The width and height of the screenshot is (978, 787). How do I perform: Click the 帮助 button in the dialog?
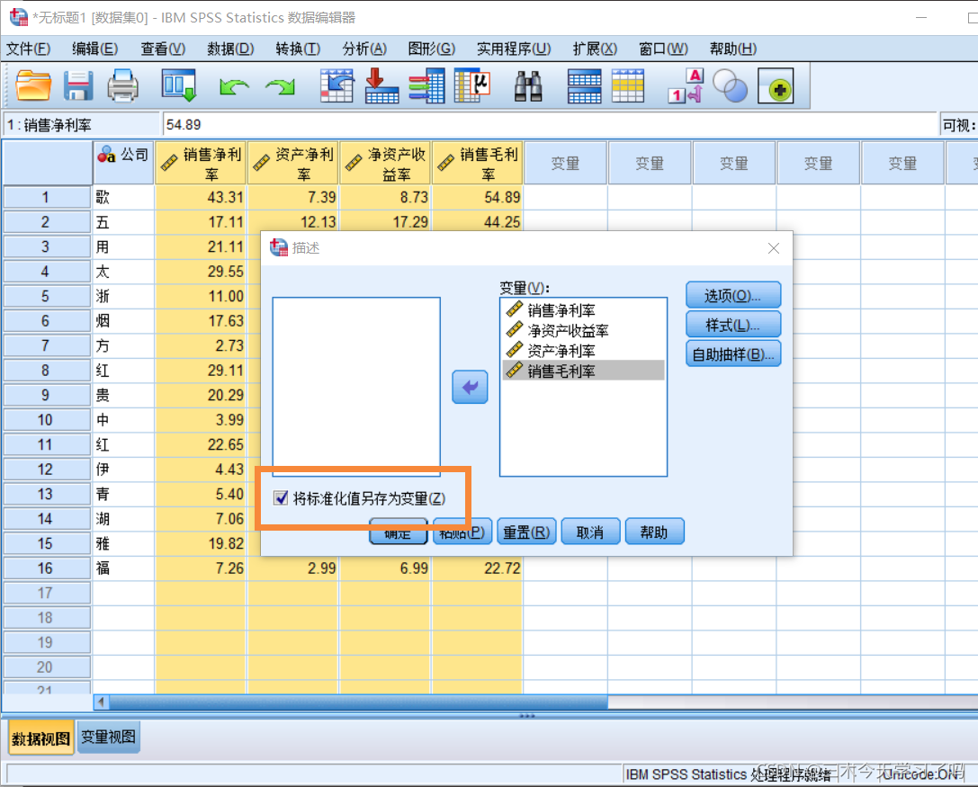point(654,532)
